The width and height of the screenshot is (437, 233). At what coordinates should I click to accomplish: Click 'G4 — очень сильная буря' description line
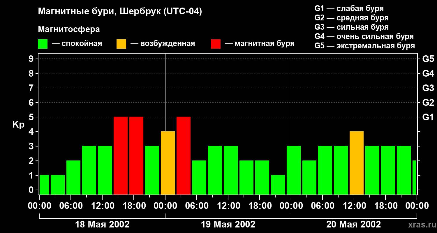(x=364, y=36)
